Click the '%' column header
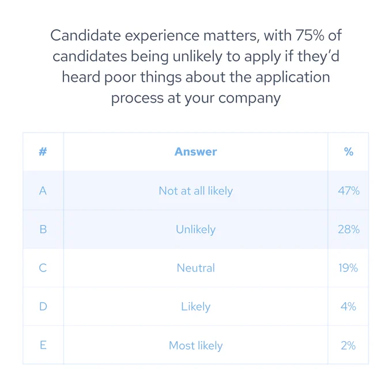 click(349, 152)
